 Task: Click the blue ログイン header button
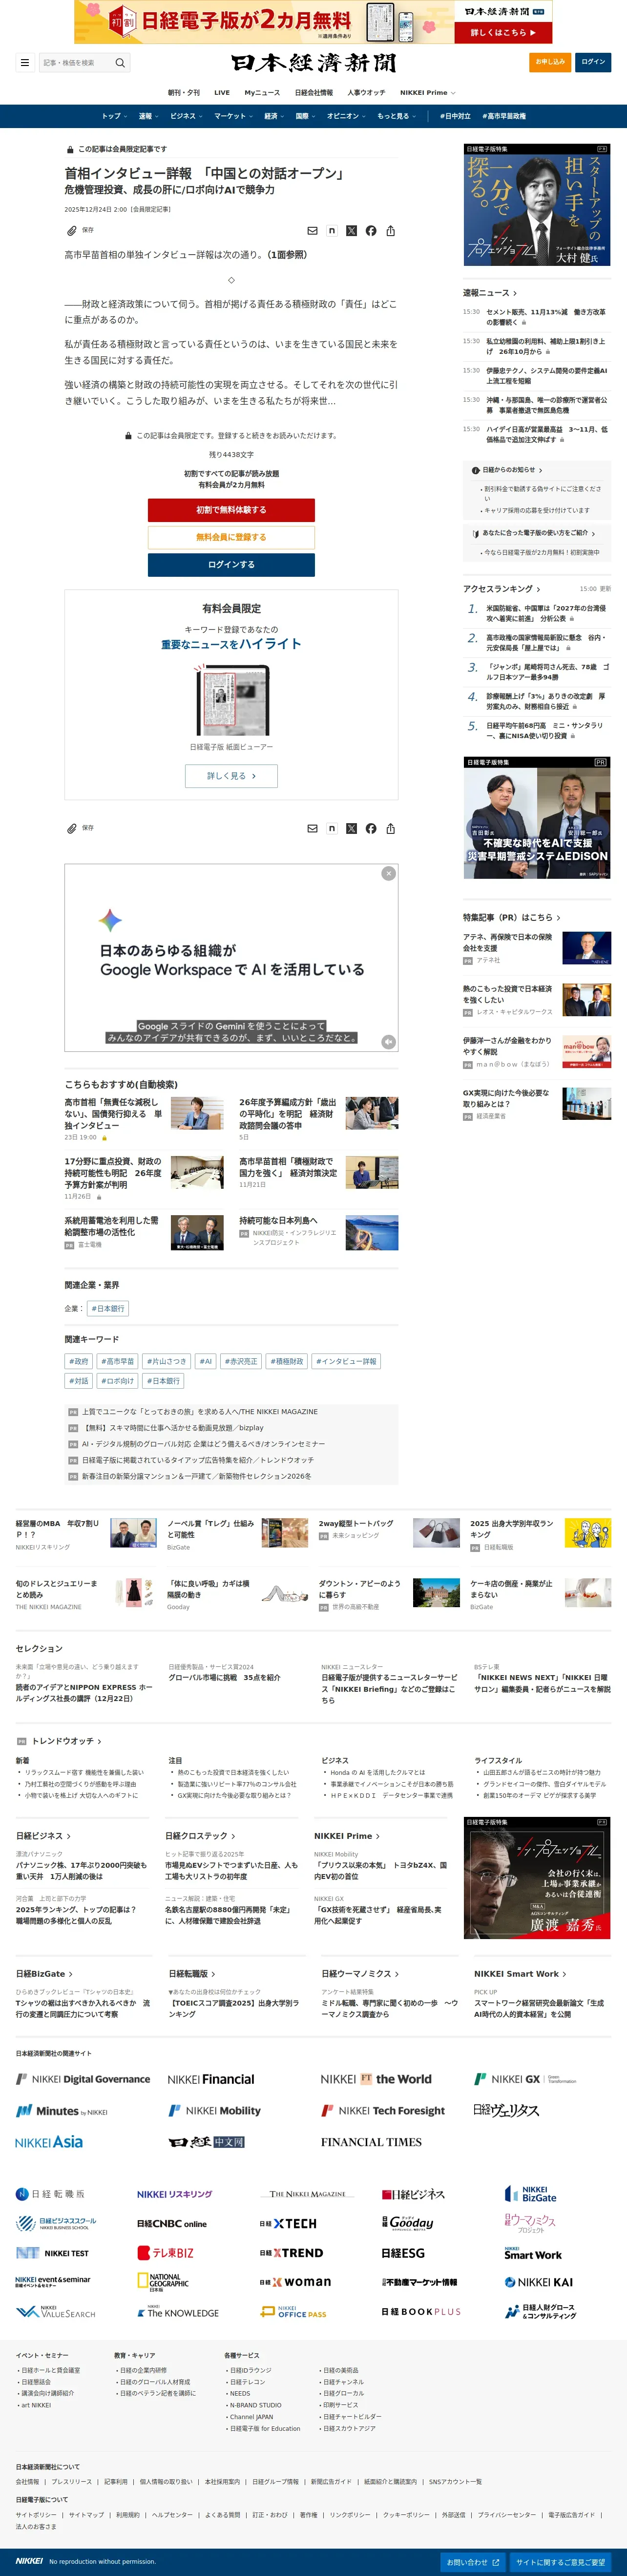[593, 62]
